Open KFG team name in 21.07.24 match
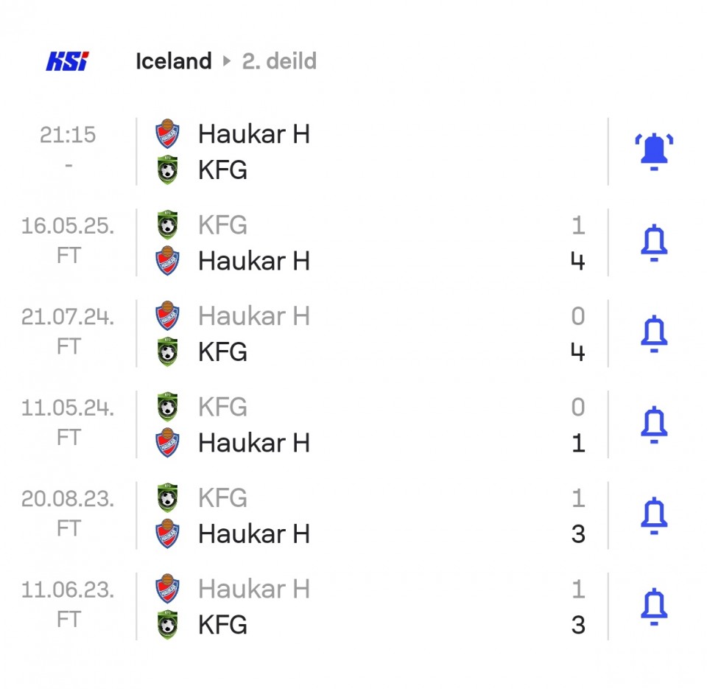The image size is (707, 689). click(222, 352)
